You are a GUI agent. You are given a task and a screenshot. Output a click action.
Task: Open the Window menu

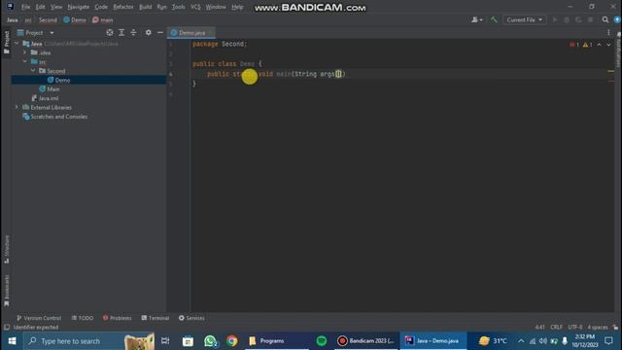(x=216, y=7)
